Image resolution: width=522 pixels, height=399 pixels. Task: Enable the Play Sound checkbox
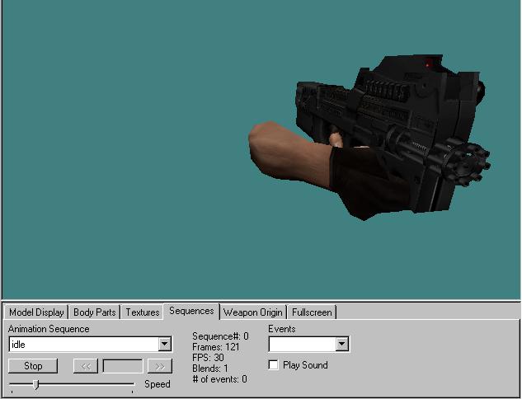[x=273, y=365]
